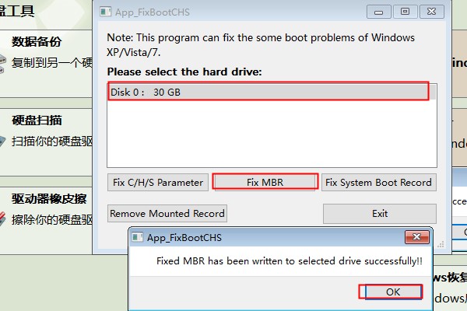Click the eraser icon beside 擦除你的硬盘驱
This screenshot has height=311, width=467.
2,218
